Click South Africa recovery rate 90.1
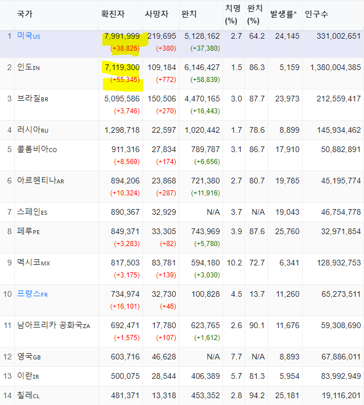 [x=257, y=325]
